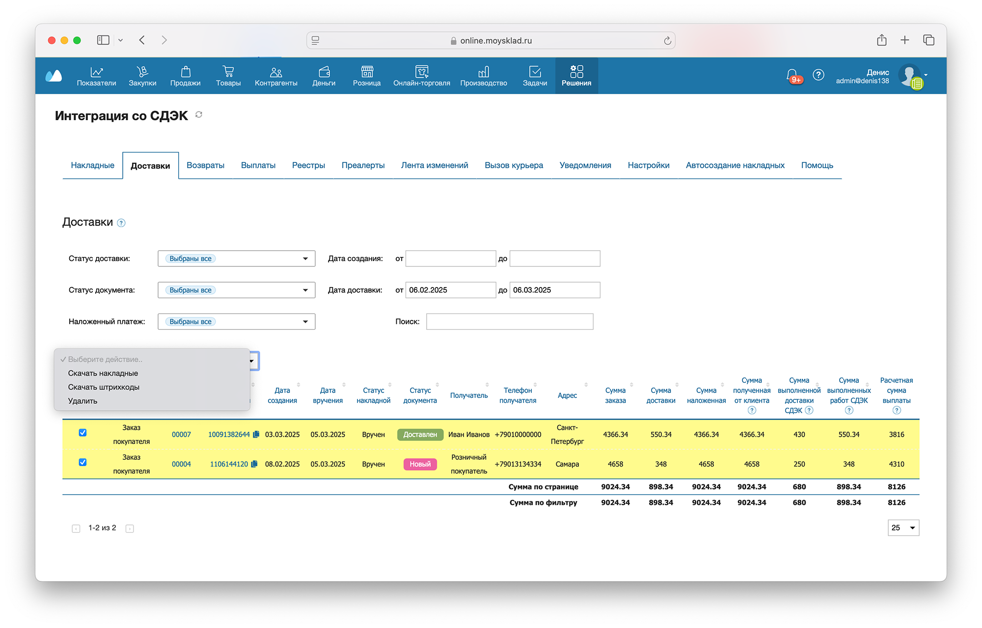
Task: Open the Розница store icon
Action: tap(367, 72)
